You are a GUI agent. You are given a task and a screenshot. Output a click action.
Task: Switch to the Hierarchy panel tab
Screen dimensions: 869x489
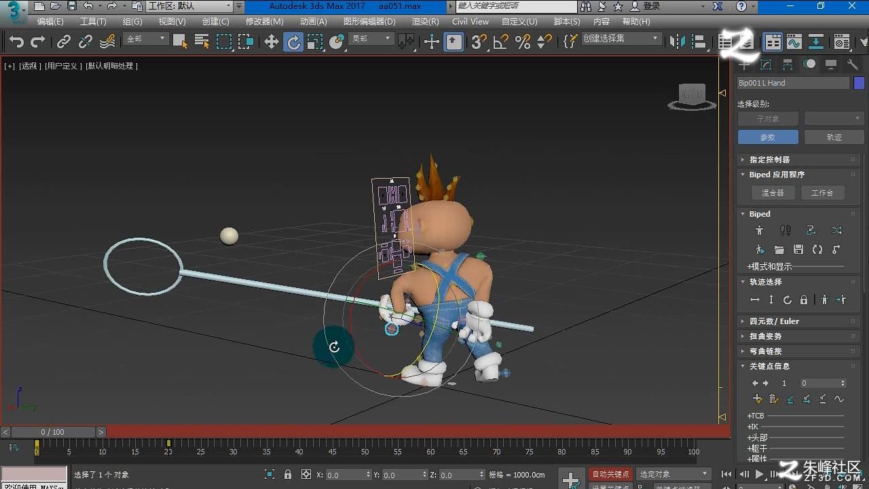[788, 65]
